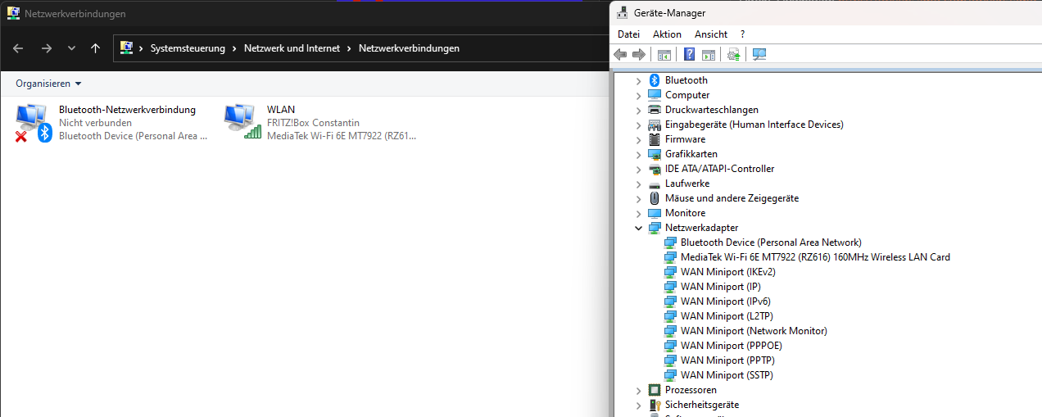Click Netzwerkverbindungen window title icon
This screenshot has width=1042, height=417.
(13, 13)
